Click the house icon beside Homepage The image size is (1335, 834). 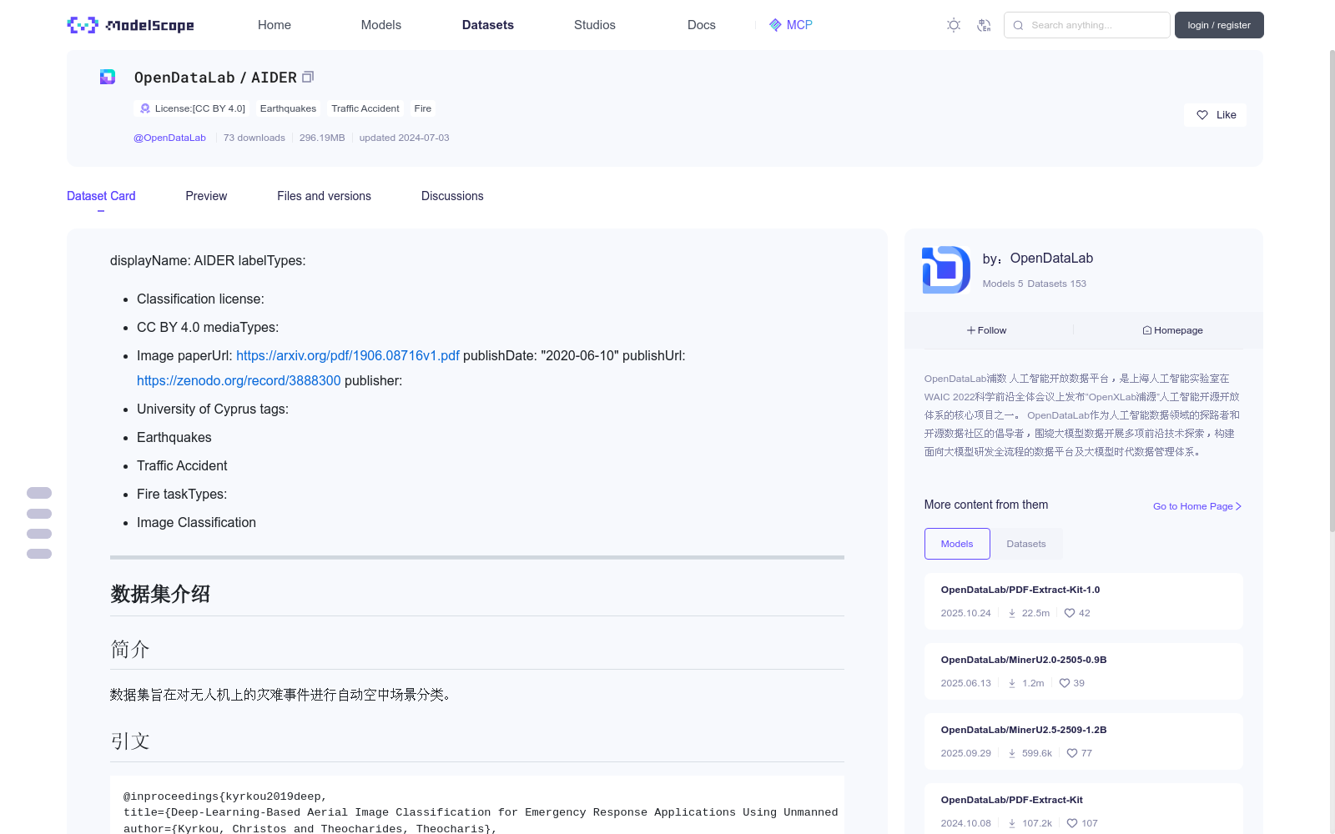pos(1147,330)
